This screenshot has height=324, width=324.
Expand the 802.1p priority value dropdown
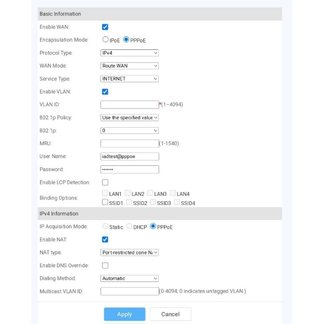(x=129, y=131)
